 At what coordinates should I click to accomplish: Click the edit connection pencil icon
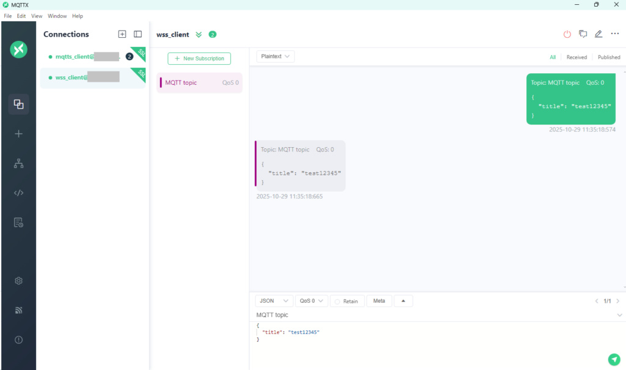coord(598,34)
